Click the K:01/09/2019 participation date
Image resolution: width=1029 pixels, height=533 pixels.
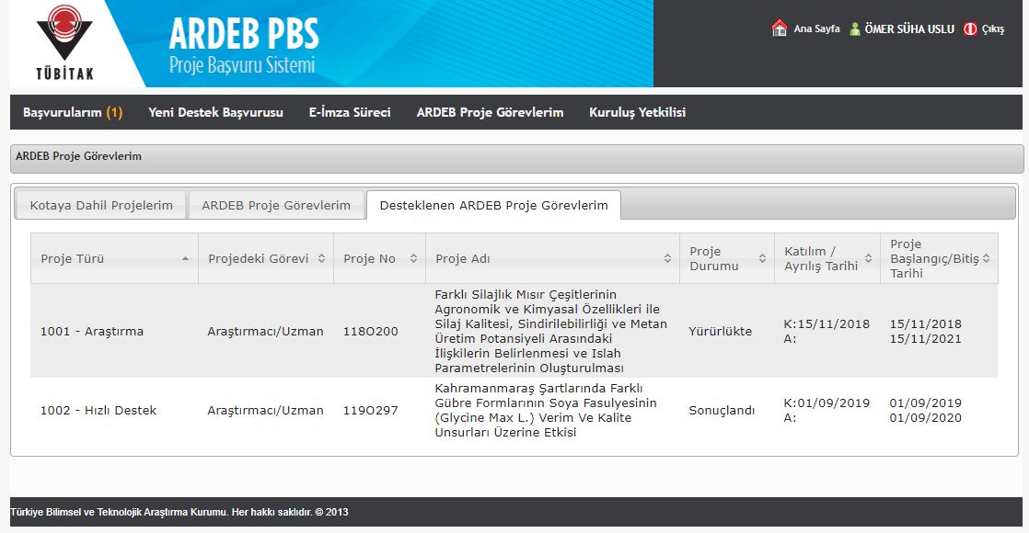coord(827,403)
